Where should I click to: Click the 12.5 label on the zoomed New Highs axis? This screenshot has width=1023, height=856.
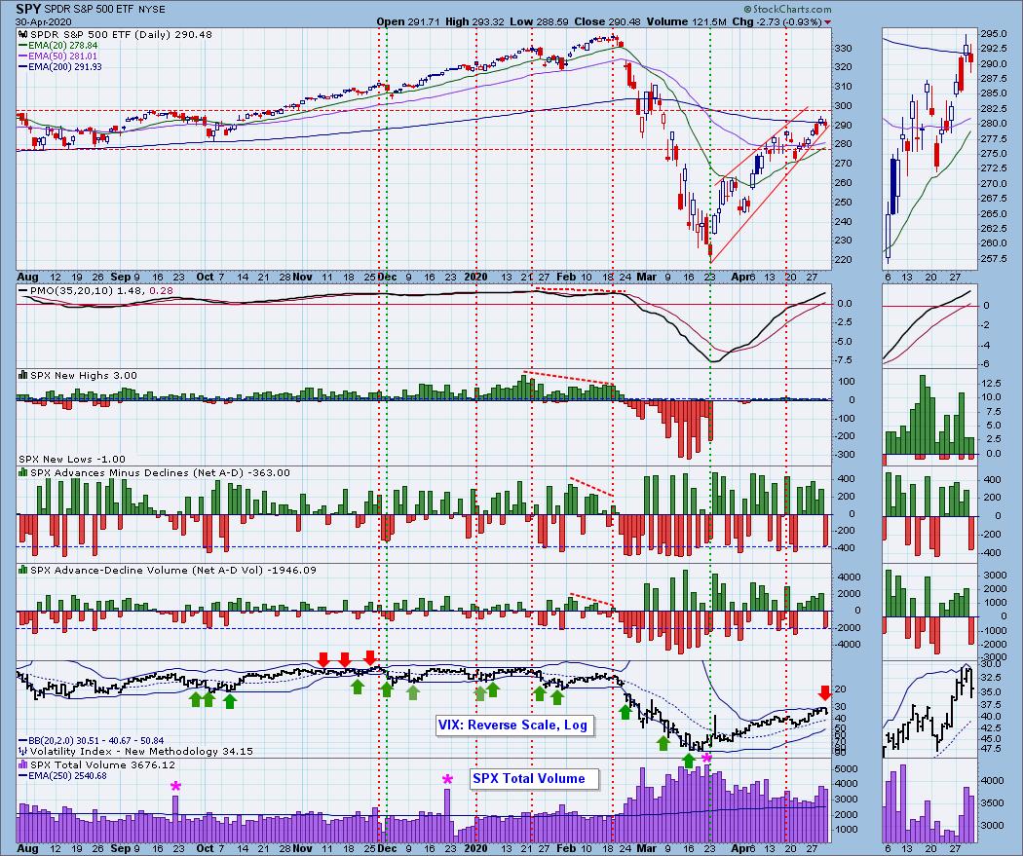[x=992, y=383]
